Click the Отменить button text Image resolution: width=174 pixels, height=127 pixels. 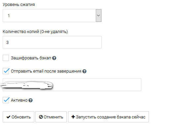pos(53,117)
